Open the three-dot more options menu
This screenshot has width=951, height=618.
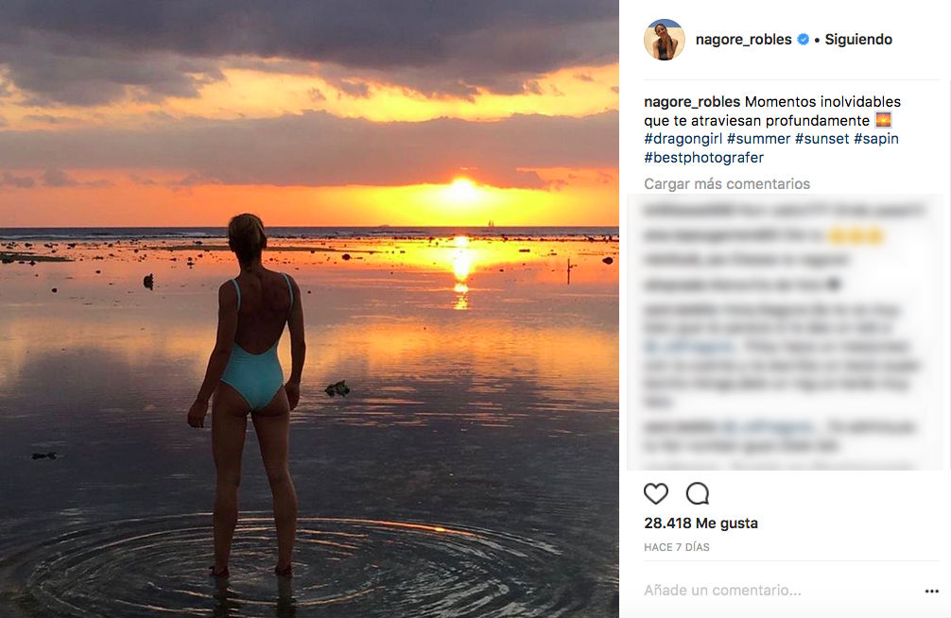click(932, 591)
